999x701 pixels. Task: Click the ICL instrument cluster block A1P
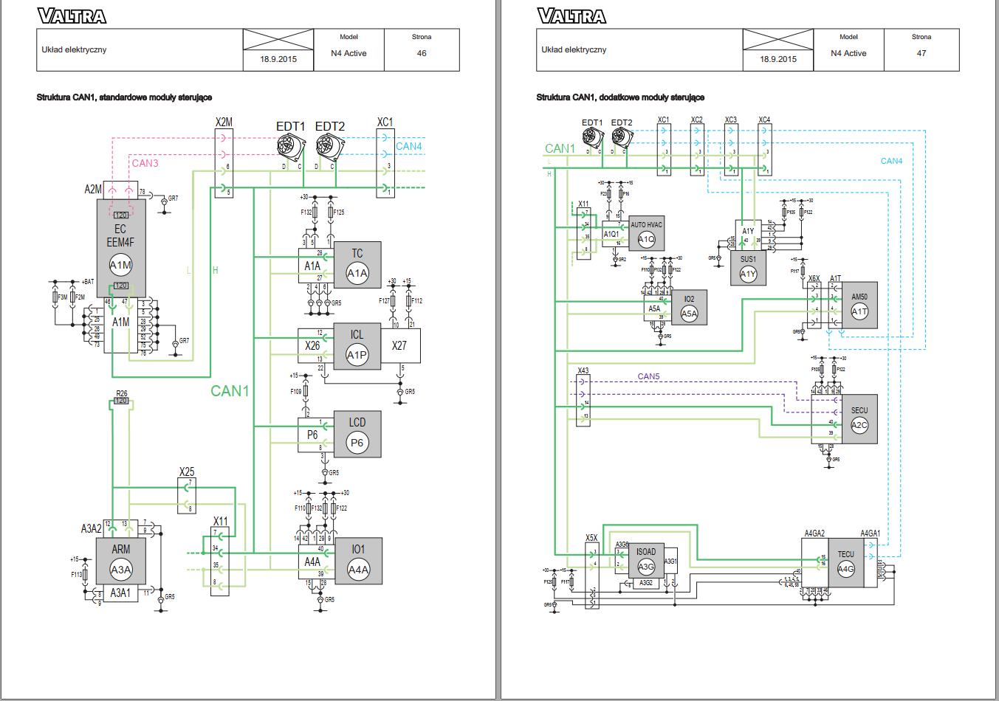click(x=357, y=347)
